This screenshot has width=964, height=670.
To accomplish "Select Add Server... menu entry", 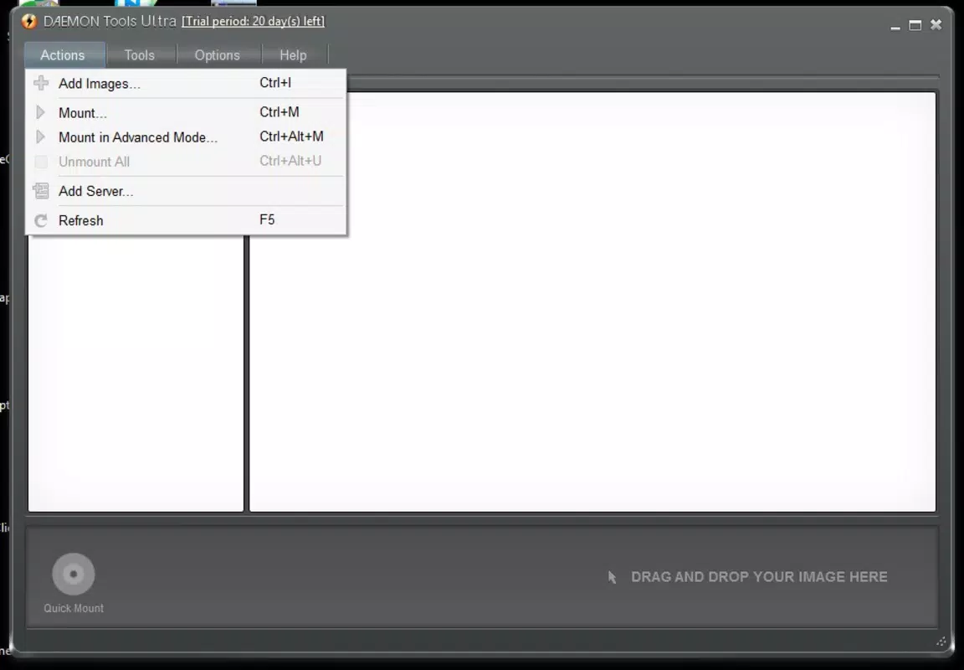I will pos(186,191).
